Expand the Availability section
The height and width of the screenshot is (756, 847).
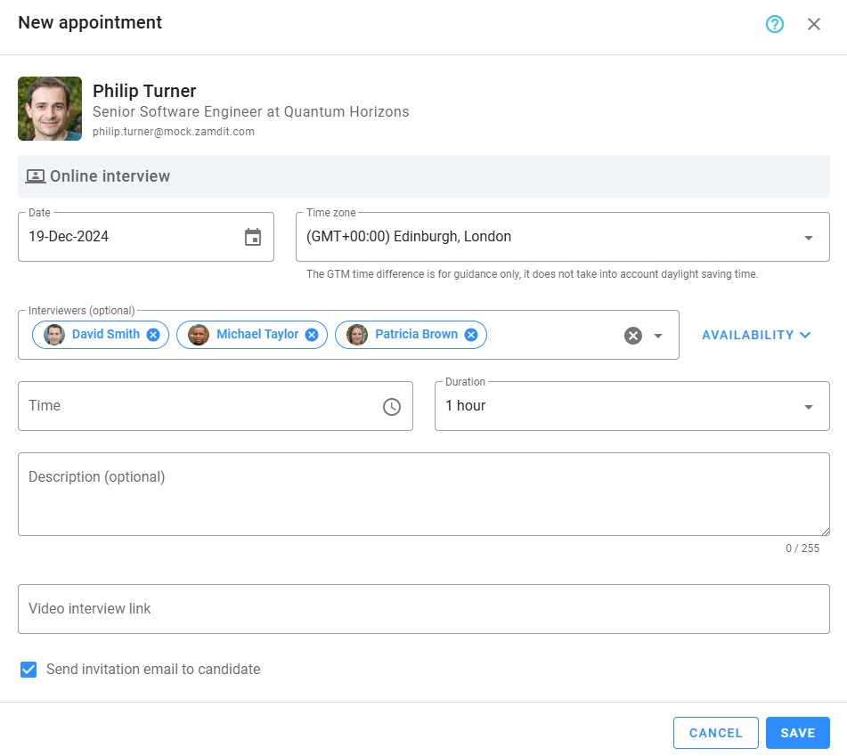pos(756,335)
